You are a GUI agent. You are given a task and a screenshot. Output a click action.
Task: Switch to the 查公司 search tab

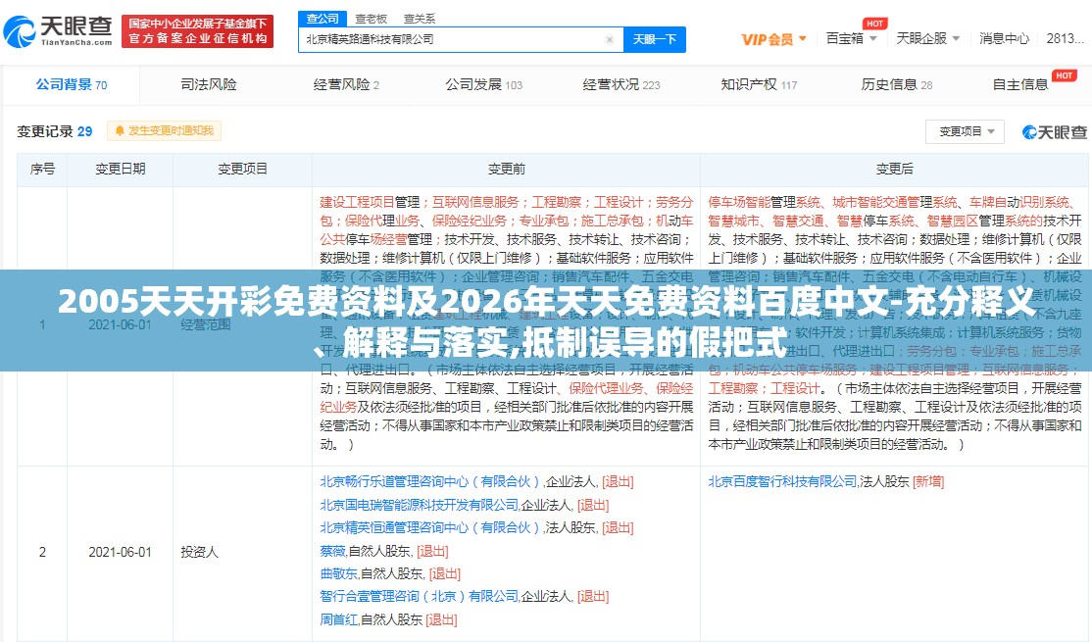pos(323,18)
